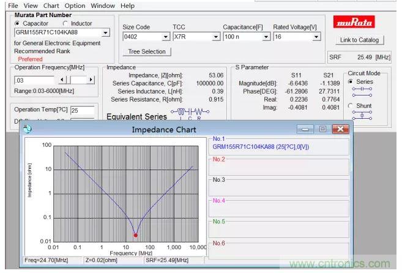Click the Impedance Chart window icon
Image resolution: width=402 pixels, height=273 pixels.
[x=27, y=129]
